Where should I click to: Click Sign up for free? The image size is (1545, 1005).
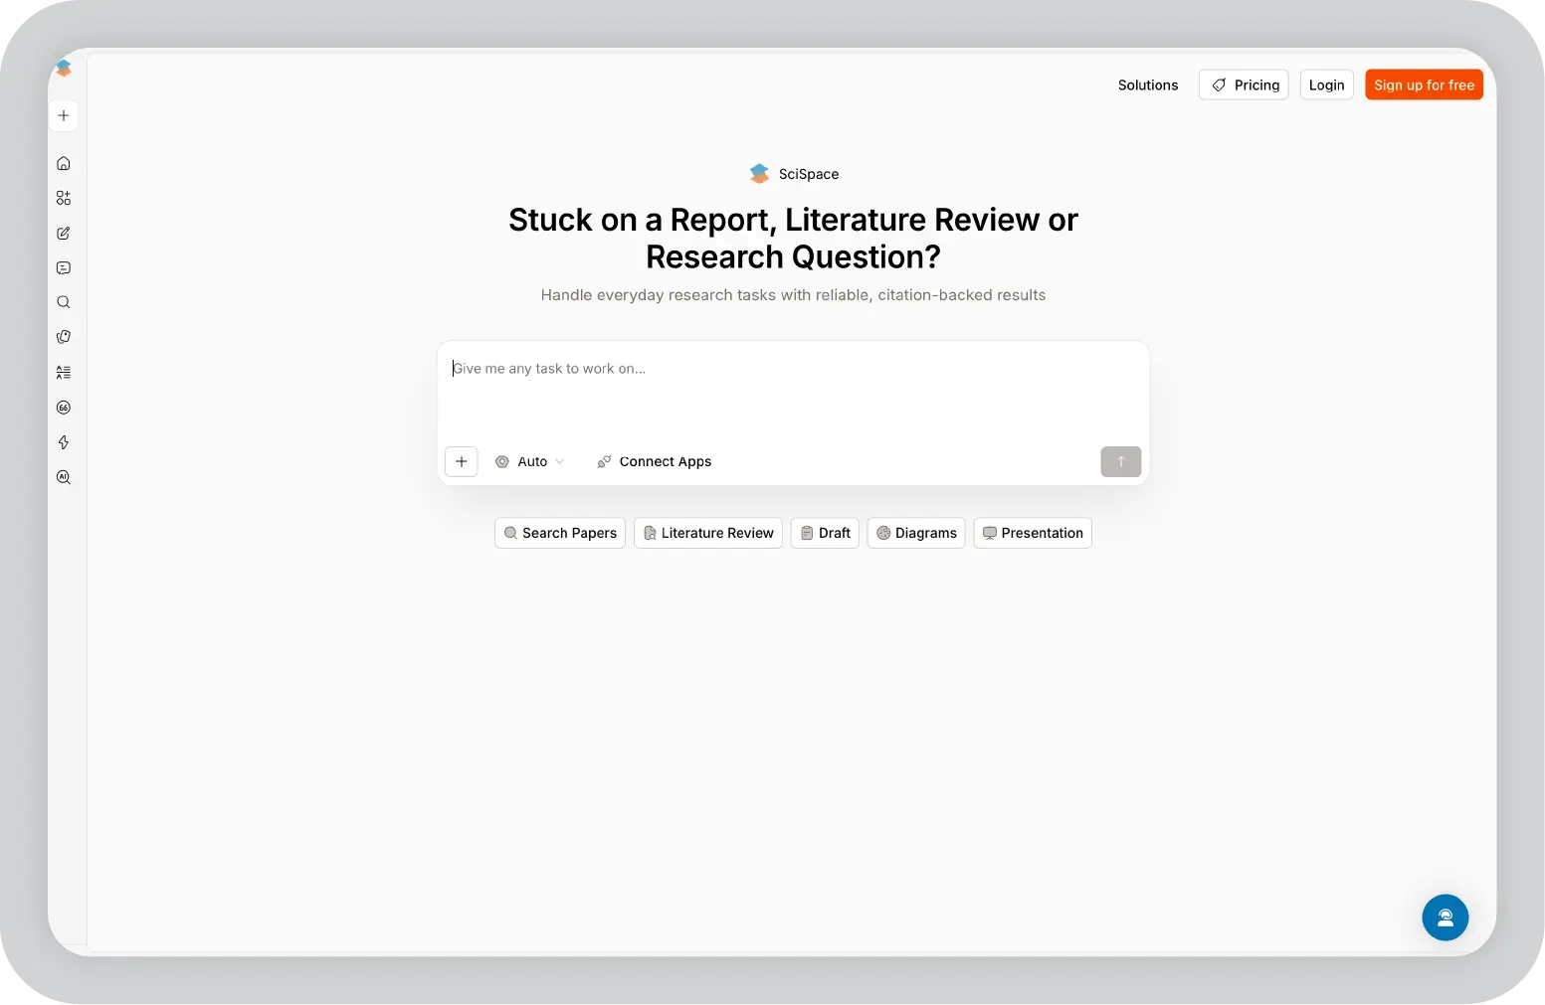pos(1425,84)
